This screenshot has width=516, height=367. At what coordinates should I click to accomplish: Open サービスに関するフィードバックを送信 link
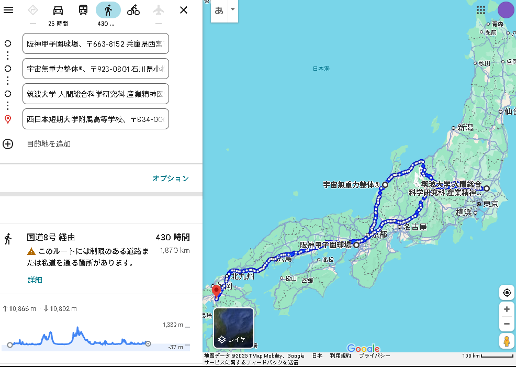tap(251, 362)
